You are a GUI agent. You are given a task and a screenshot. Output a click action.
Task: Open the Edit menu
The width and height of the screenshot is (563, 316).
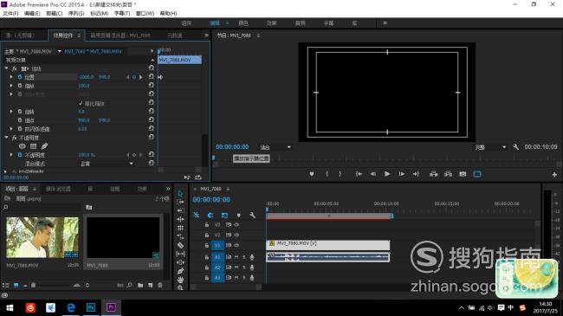tap(32, 13)
